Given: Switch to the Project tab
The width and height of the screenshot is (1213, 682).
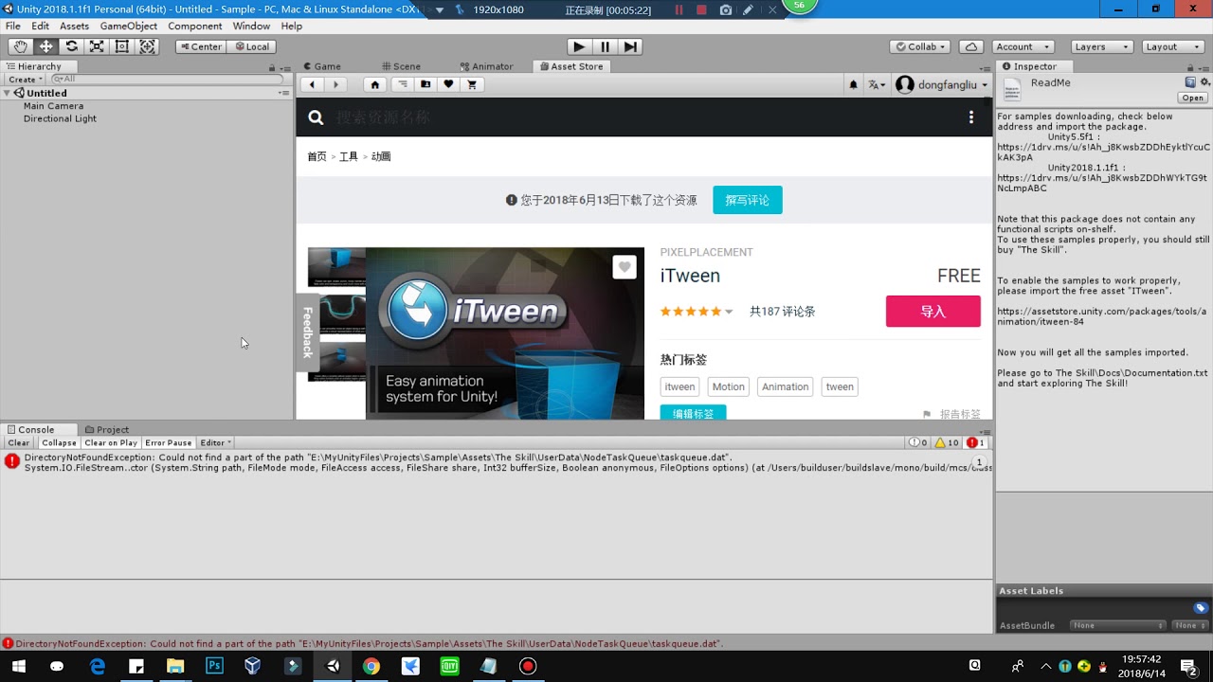Looking at the screenshot, I should [106, 429].
